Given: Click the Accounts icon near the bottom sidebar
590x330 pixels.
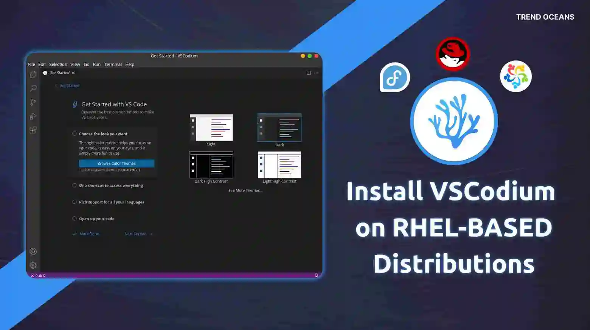Looking at the screenshot, I should pyautogui.click(x=33, y=251).
